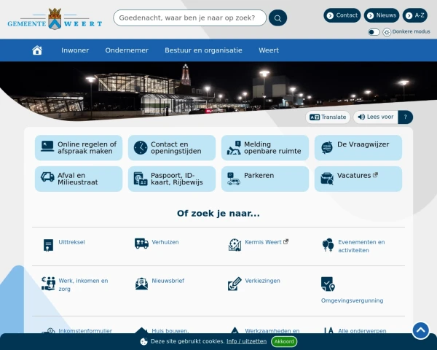The height and width of the screenshot is (350, 437).
Task: Open De Vraagwijzer tile
Action: point(358,147)
